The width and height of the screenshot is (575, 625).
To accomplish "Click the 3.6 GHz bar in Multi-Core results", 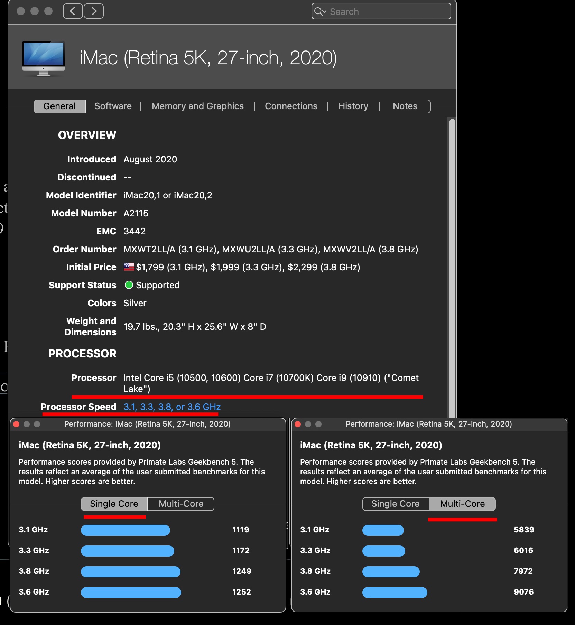I will (395, 592).
